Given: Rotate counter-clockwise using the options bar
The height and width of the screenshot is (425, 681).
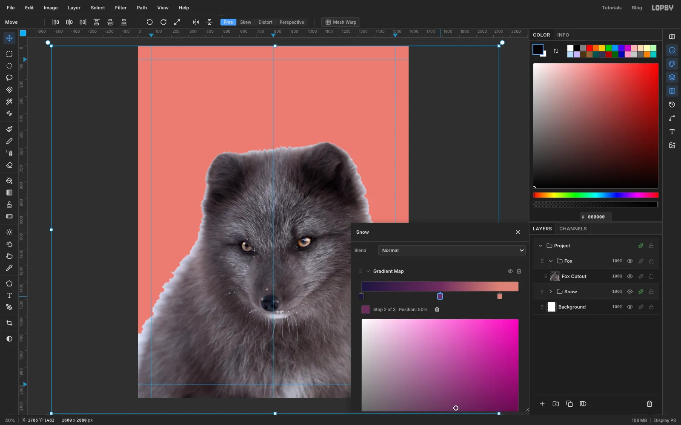Looking at the screenshot, I should coord(150,22).
